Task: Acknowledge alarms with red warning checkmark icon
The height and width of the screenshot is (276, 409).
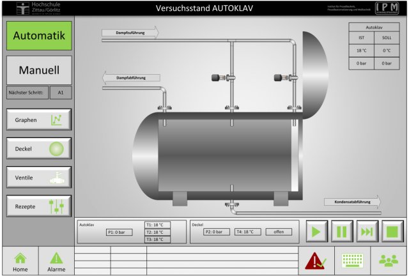Action: click(316, 261)
